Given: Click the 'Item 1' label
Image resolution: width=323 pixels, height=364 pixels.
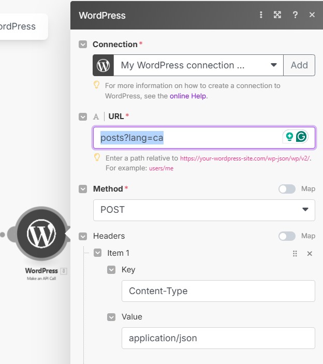Looking at the screenshot, I should point(118,253).
